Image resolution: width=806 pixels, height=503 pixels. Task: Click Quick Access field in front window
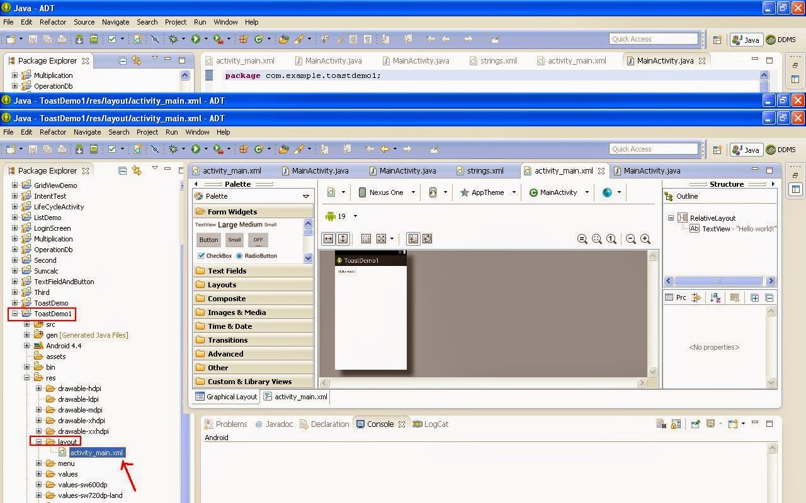[x=654, y=149]
